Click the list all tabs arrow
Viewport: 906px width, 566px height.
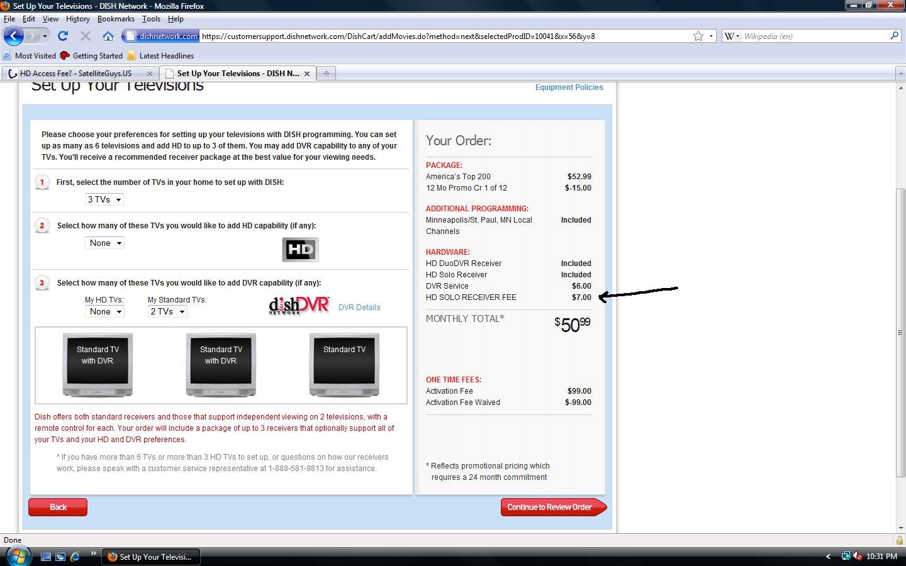[900, 74]
